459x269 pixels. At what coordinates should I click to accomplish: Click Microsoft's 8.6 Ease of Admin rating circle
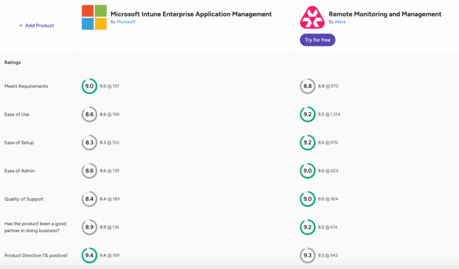click(x=89, y=171)
